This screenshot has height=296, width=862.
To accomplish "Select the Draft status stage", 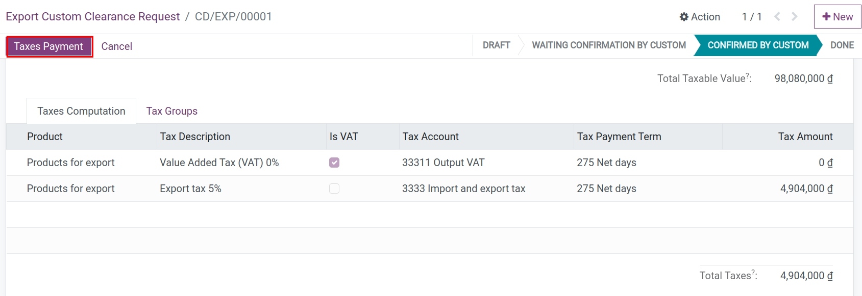I will click(497, 45).
